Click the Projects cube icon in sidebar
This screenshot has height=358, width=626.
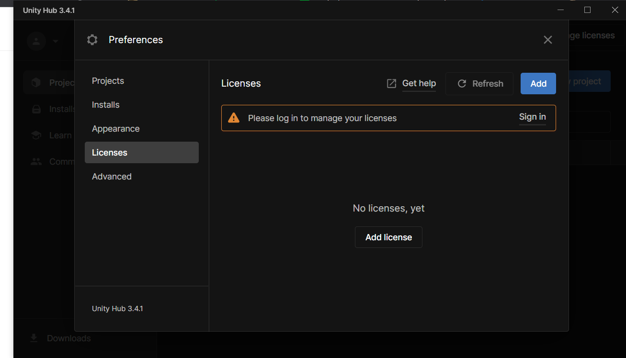[x=36, y=83]
